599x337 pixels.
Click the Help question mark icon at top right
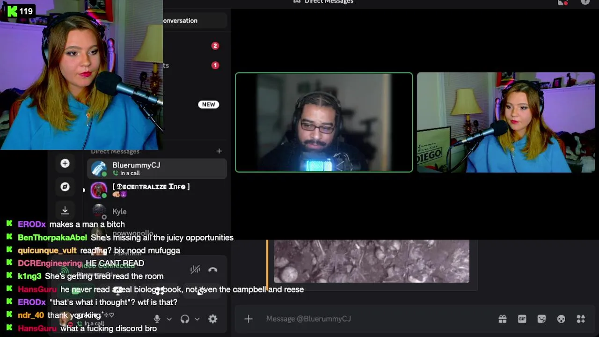pos(585,2)
